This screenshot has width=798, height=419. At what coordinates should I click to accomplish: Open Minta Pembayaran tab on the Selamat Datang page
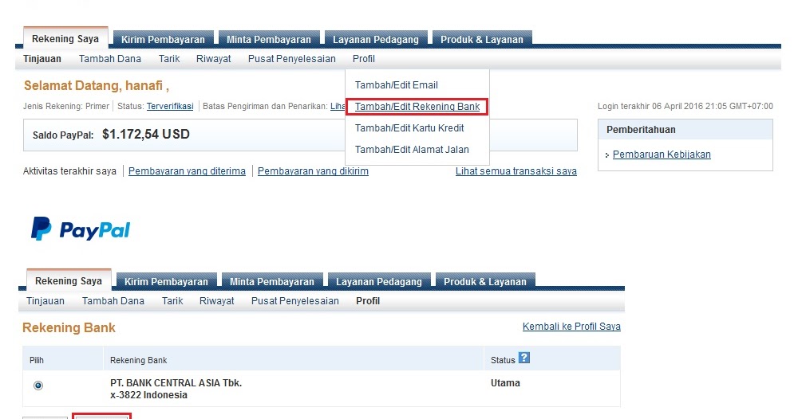click(269, 39)
